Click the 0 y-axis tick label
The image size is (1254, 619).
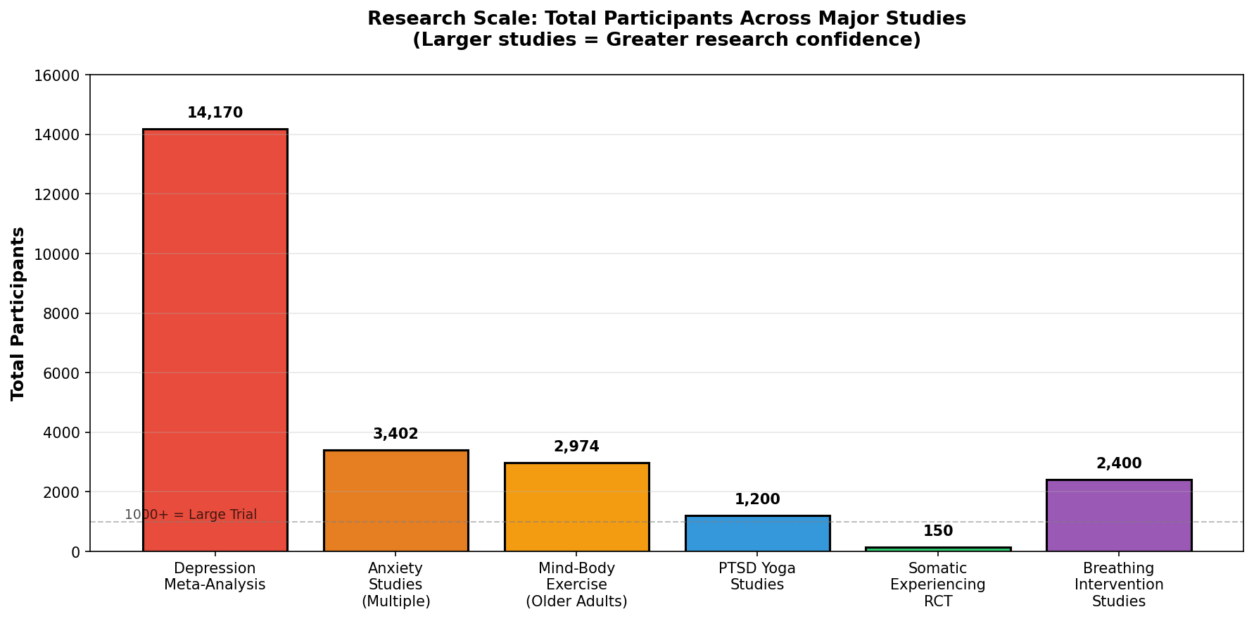click(75, 551)
